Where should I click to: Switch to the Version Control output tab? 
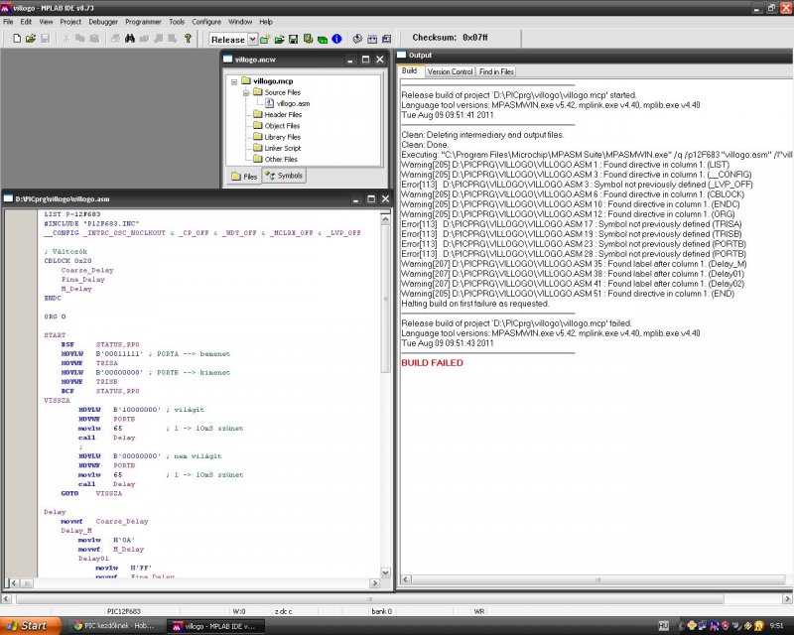tap(450, 71)
